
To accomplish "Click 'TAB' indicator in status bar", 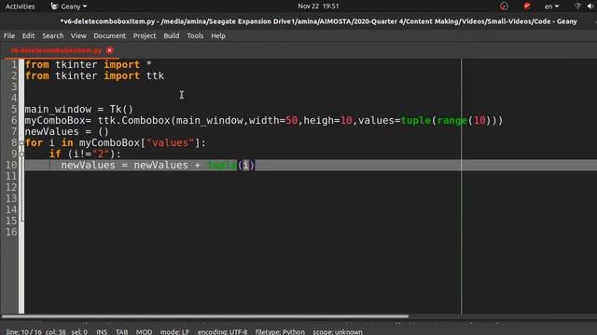I will tap(122, 331).
